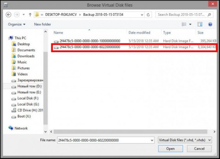Open Pictures folder in navigation pane

click(x=21, y=68)
